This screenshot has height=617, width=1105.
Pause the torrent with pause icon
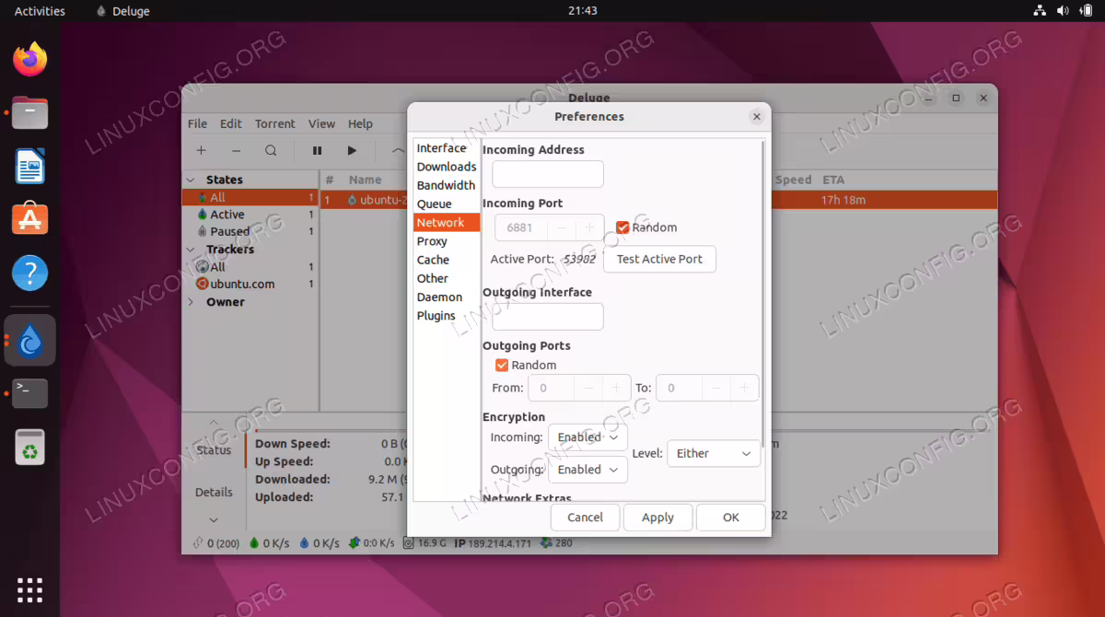(318, 150)
